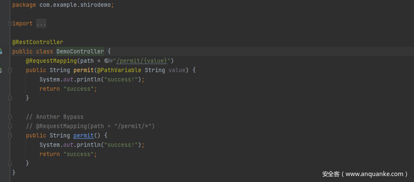Collapse the permit(@PathVariable String value) method fold marker
The width and height of the screenshot is (414, 182).
tap(10, 70)
